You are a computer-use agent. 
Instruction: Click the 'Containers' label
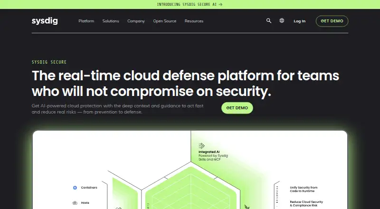[89, 188]
